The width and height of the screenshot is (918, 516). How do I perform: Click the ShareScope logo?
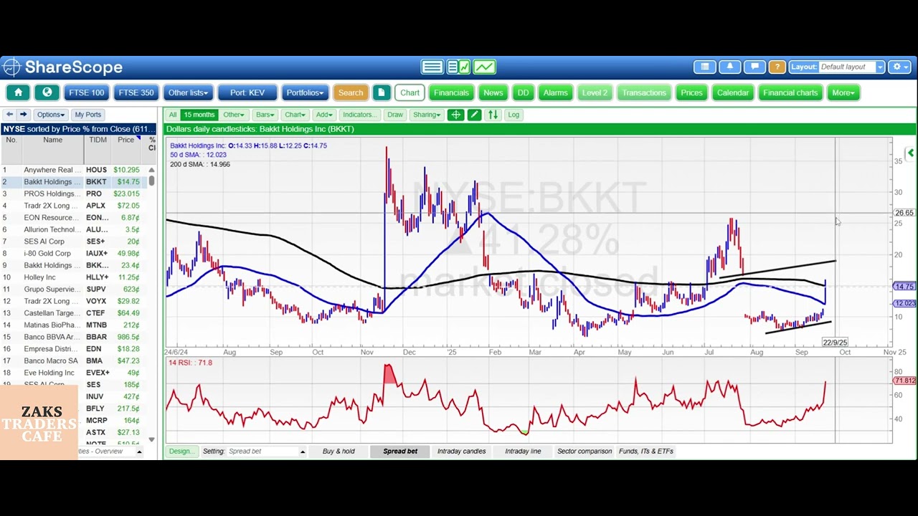[x=62, y=67]
